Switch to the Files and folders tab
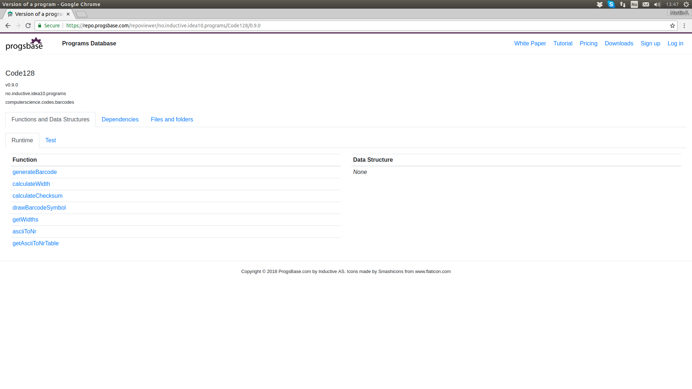This screenshot has width=692, height=389. pos(172,119)
